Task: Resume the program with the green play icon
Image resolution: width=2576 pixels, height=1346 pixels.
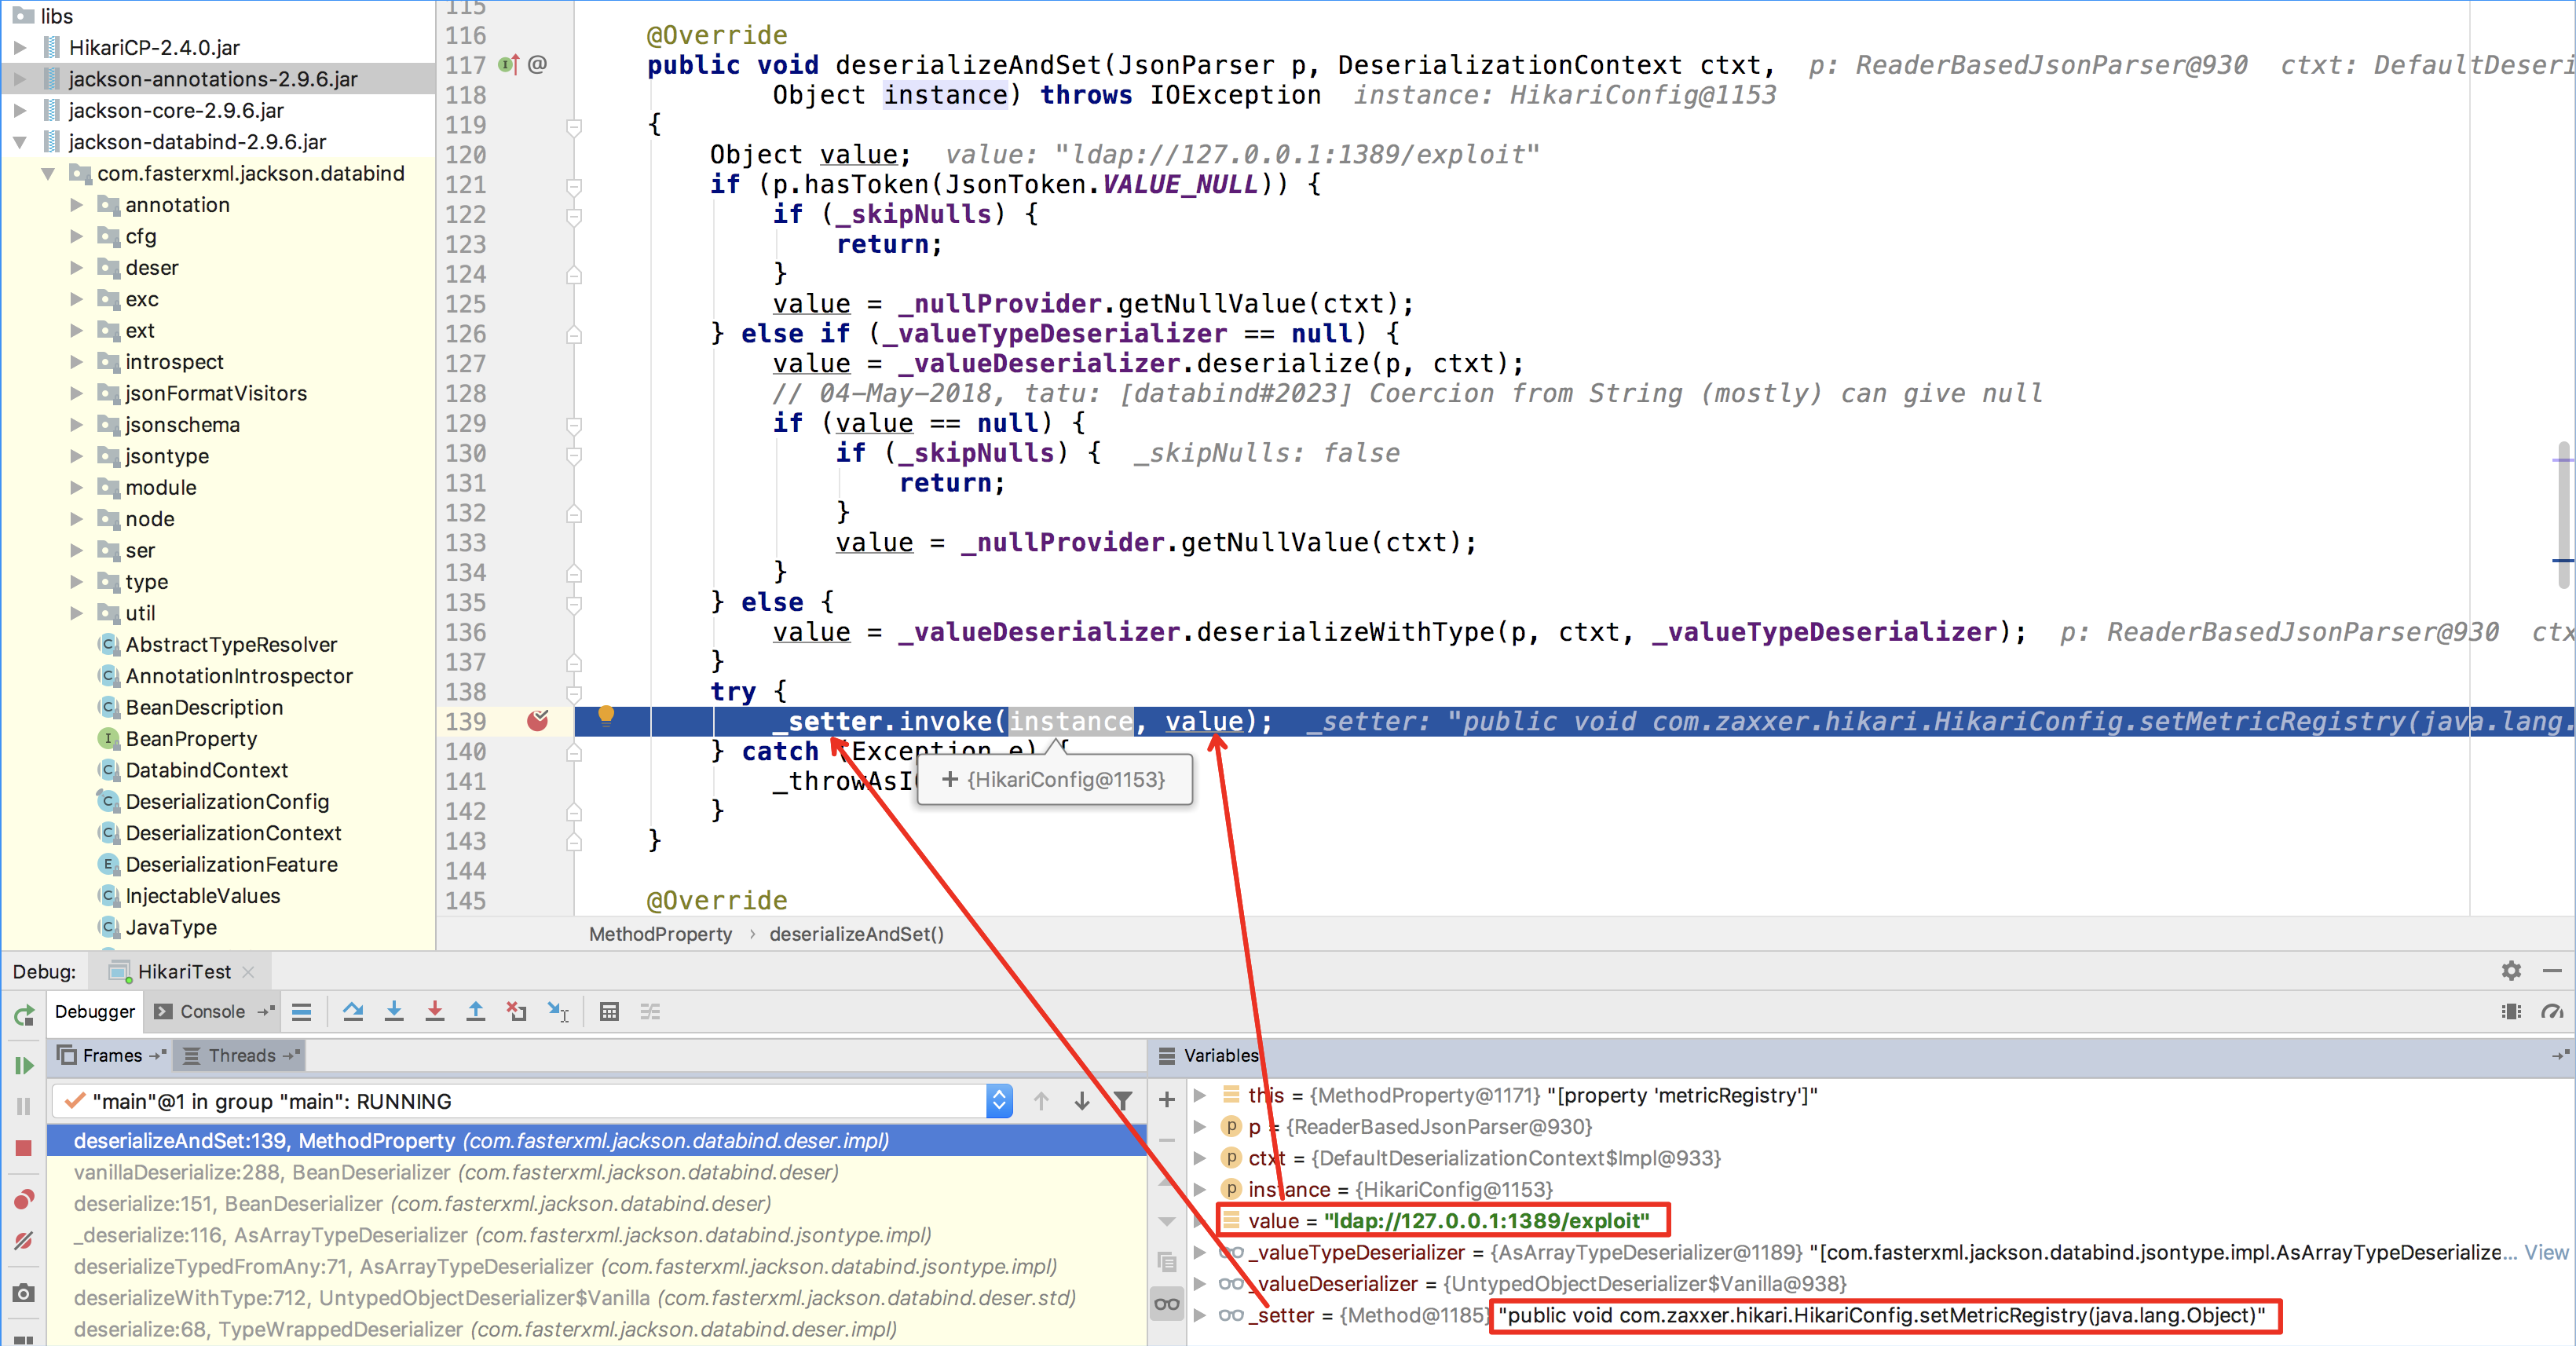Action: (x=23, y=1063)
